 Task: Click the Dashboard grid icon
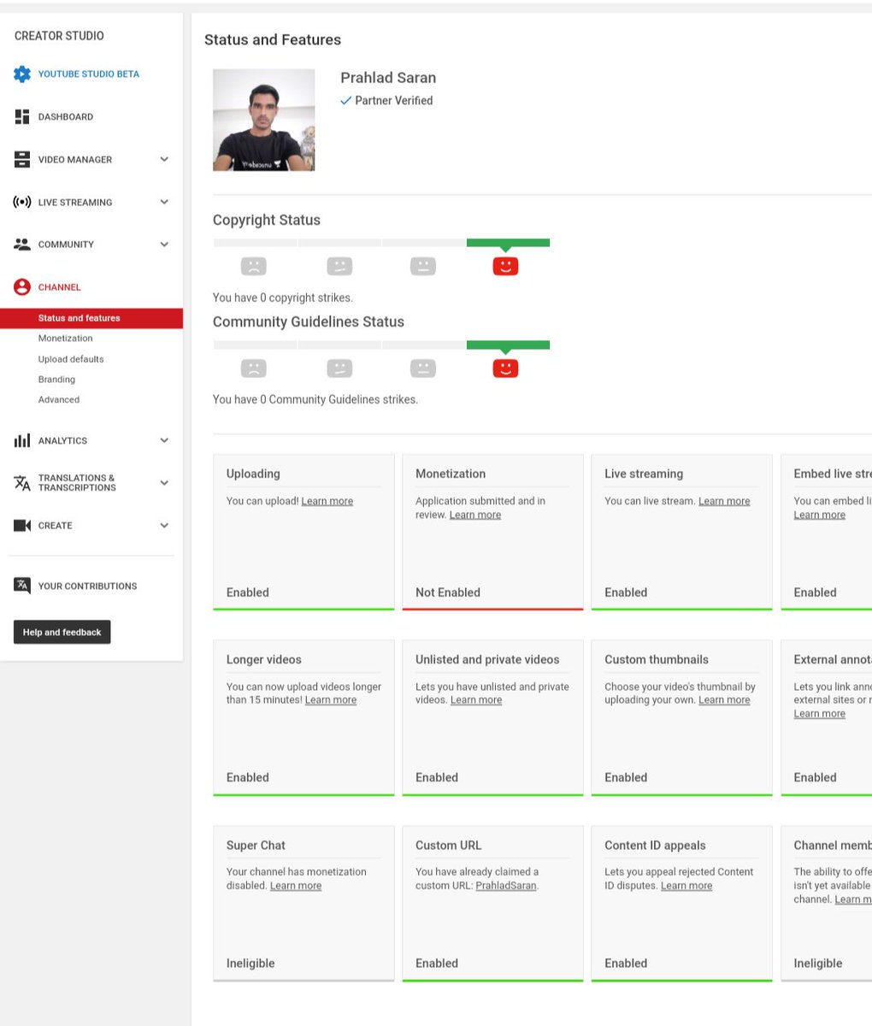tap(22, 117)
